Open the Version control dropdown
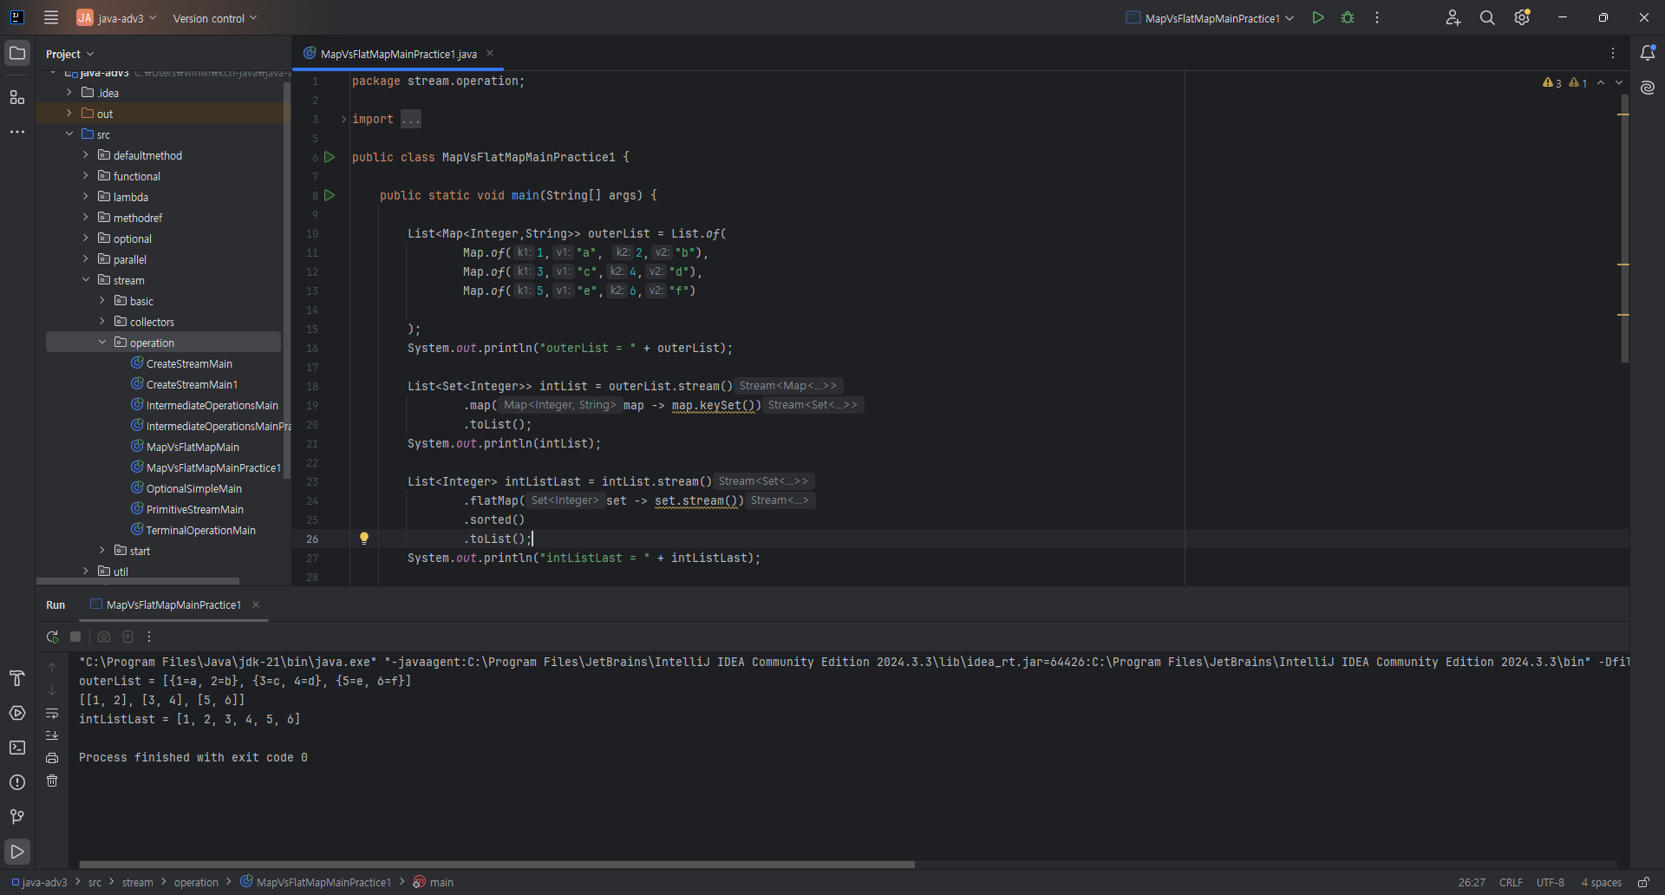Viewport: 1665px width, 895px height. [215, 17]
